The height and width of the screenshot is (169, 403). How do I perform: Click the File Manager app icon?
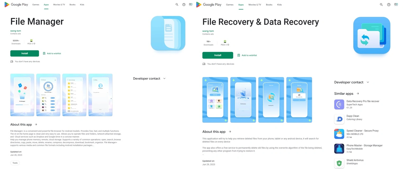click(x=168, y=33)
